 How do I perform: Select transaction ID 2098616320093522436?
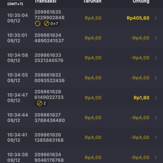pyautogui.click(x=49, y=78)
